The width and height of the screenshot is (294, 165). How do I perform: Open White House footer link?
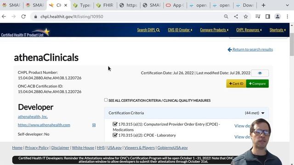[83, 148]
